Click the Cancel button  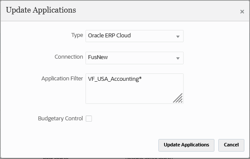pos(231,145)
